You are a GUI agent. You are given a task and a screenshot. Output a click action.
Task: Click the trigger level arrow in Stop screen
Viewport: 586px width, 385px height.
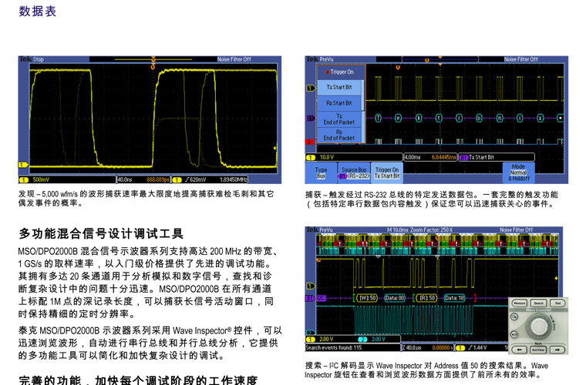coord(275,148)
